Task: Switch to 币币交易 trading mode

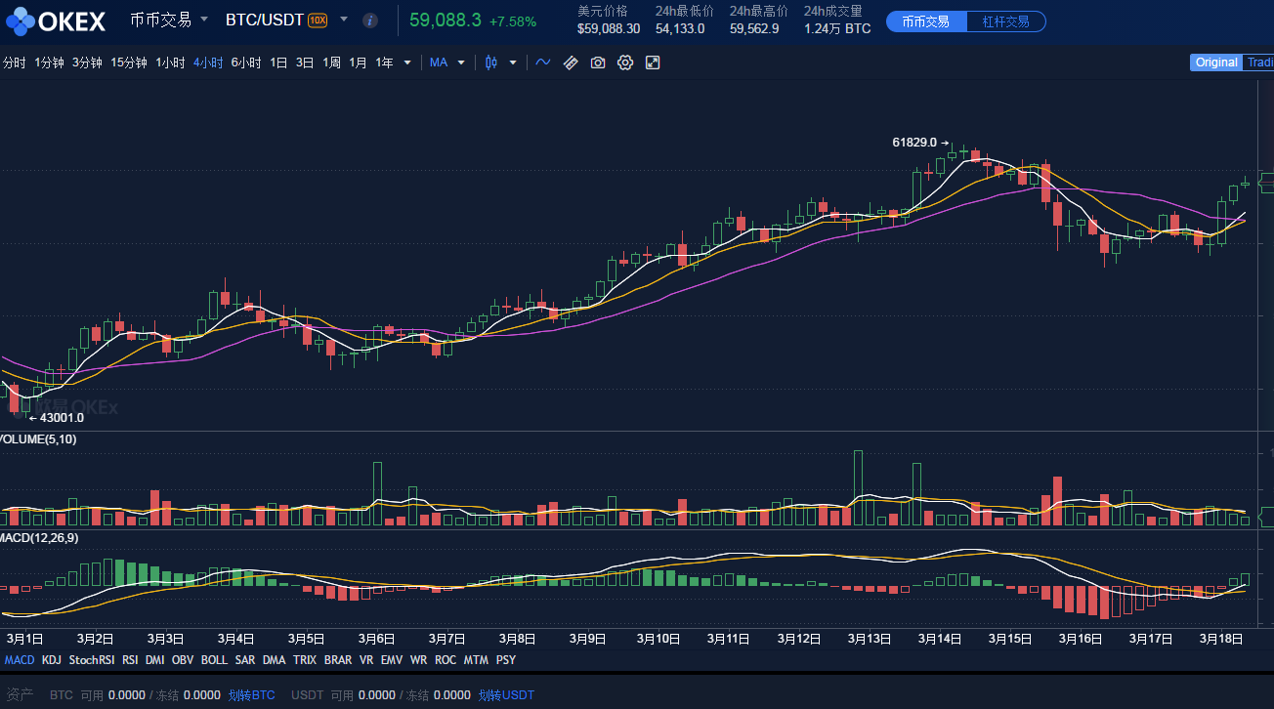Action: coord(926,21)
